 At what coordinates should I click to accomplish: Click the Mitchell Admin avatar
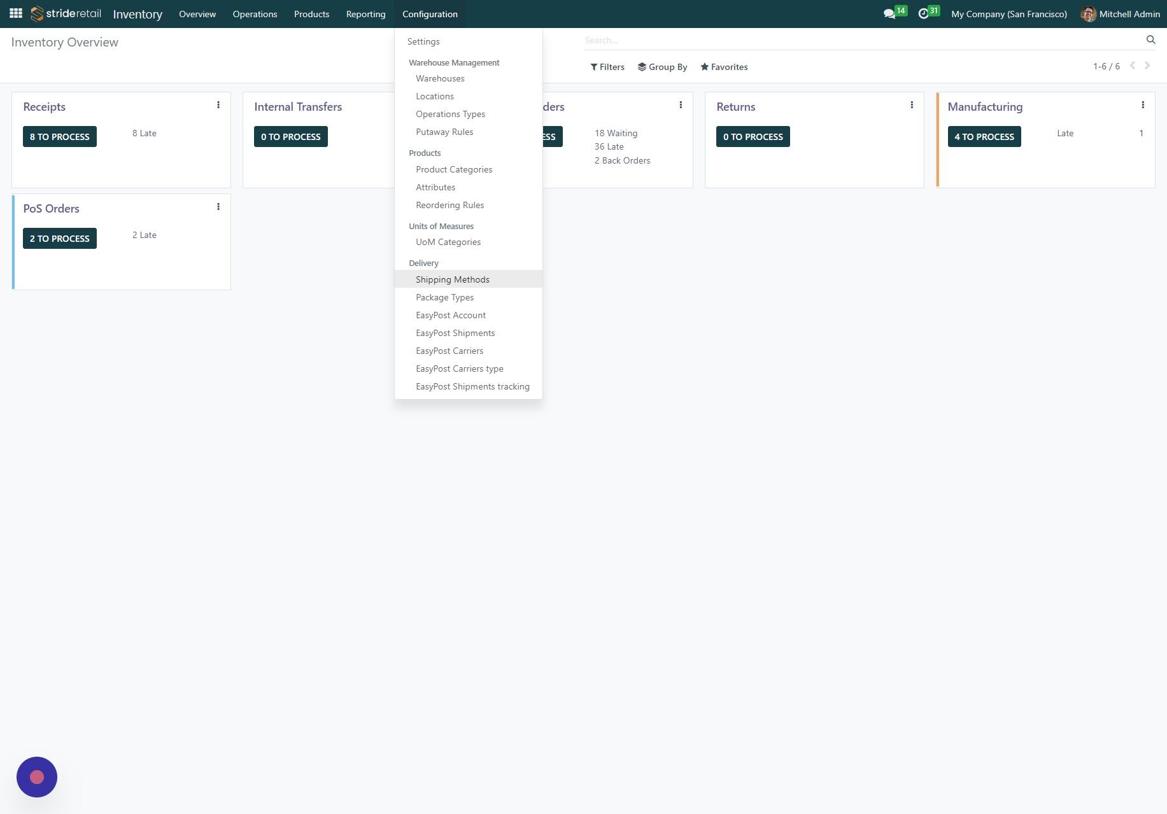tap(1089, 13)
